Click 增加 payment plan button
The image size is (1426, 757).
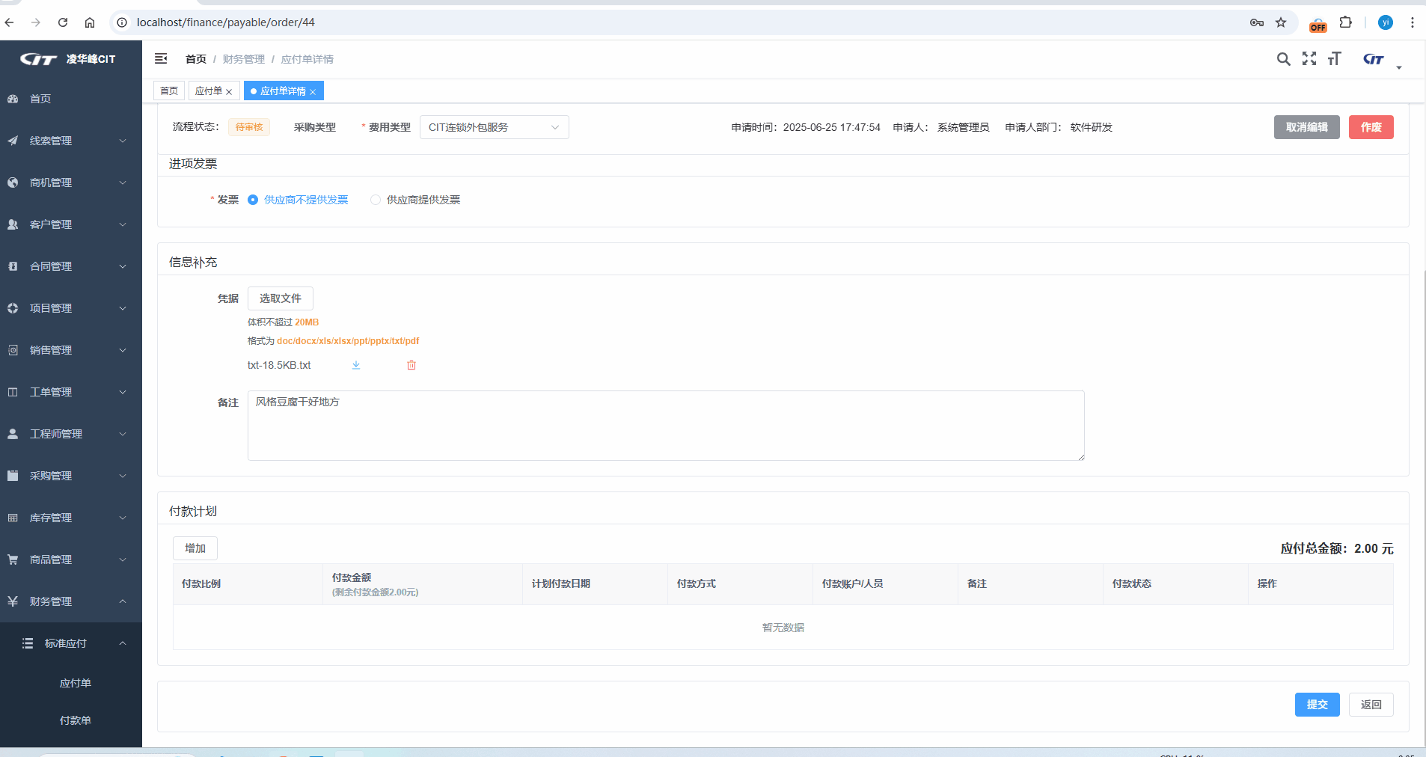pos(195,548)
